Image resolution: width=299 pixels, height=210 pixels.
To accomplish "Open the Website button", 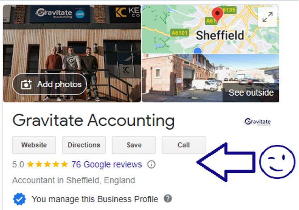I will [x=34, y=145].
